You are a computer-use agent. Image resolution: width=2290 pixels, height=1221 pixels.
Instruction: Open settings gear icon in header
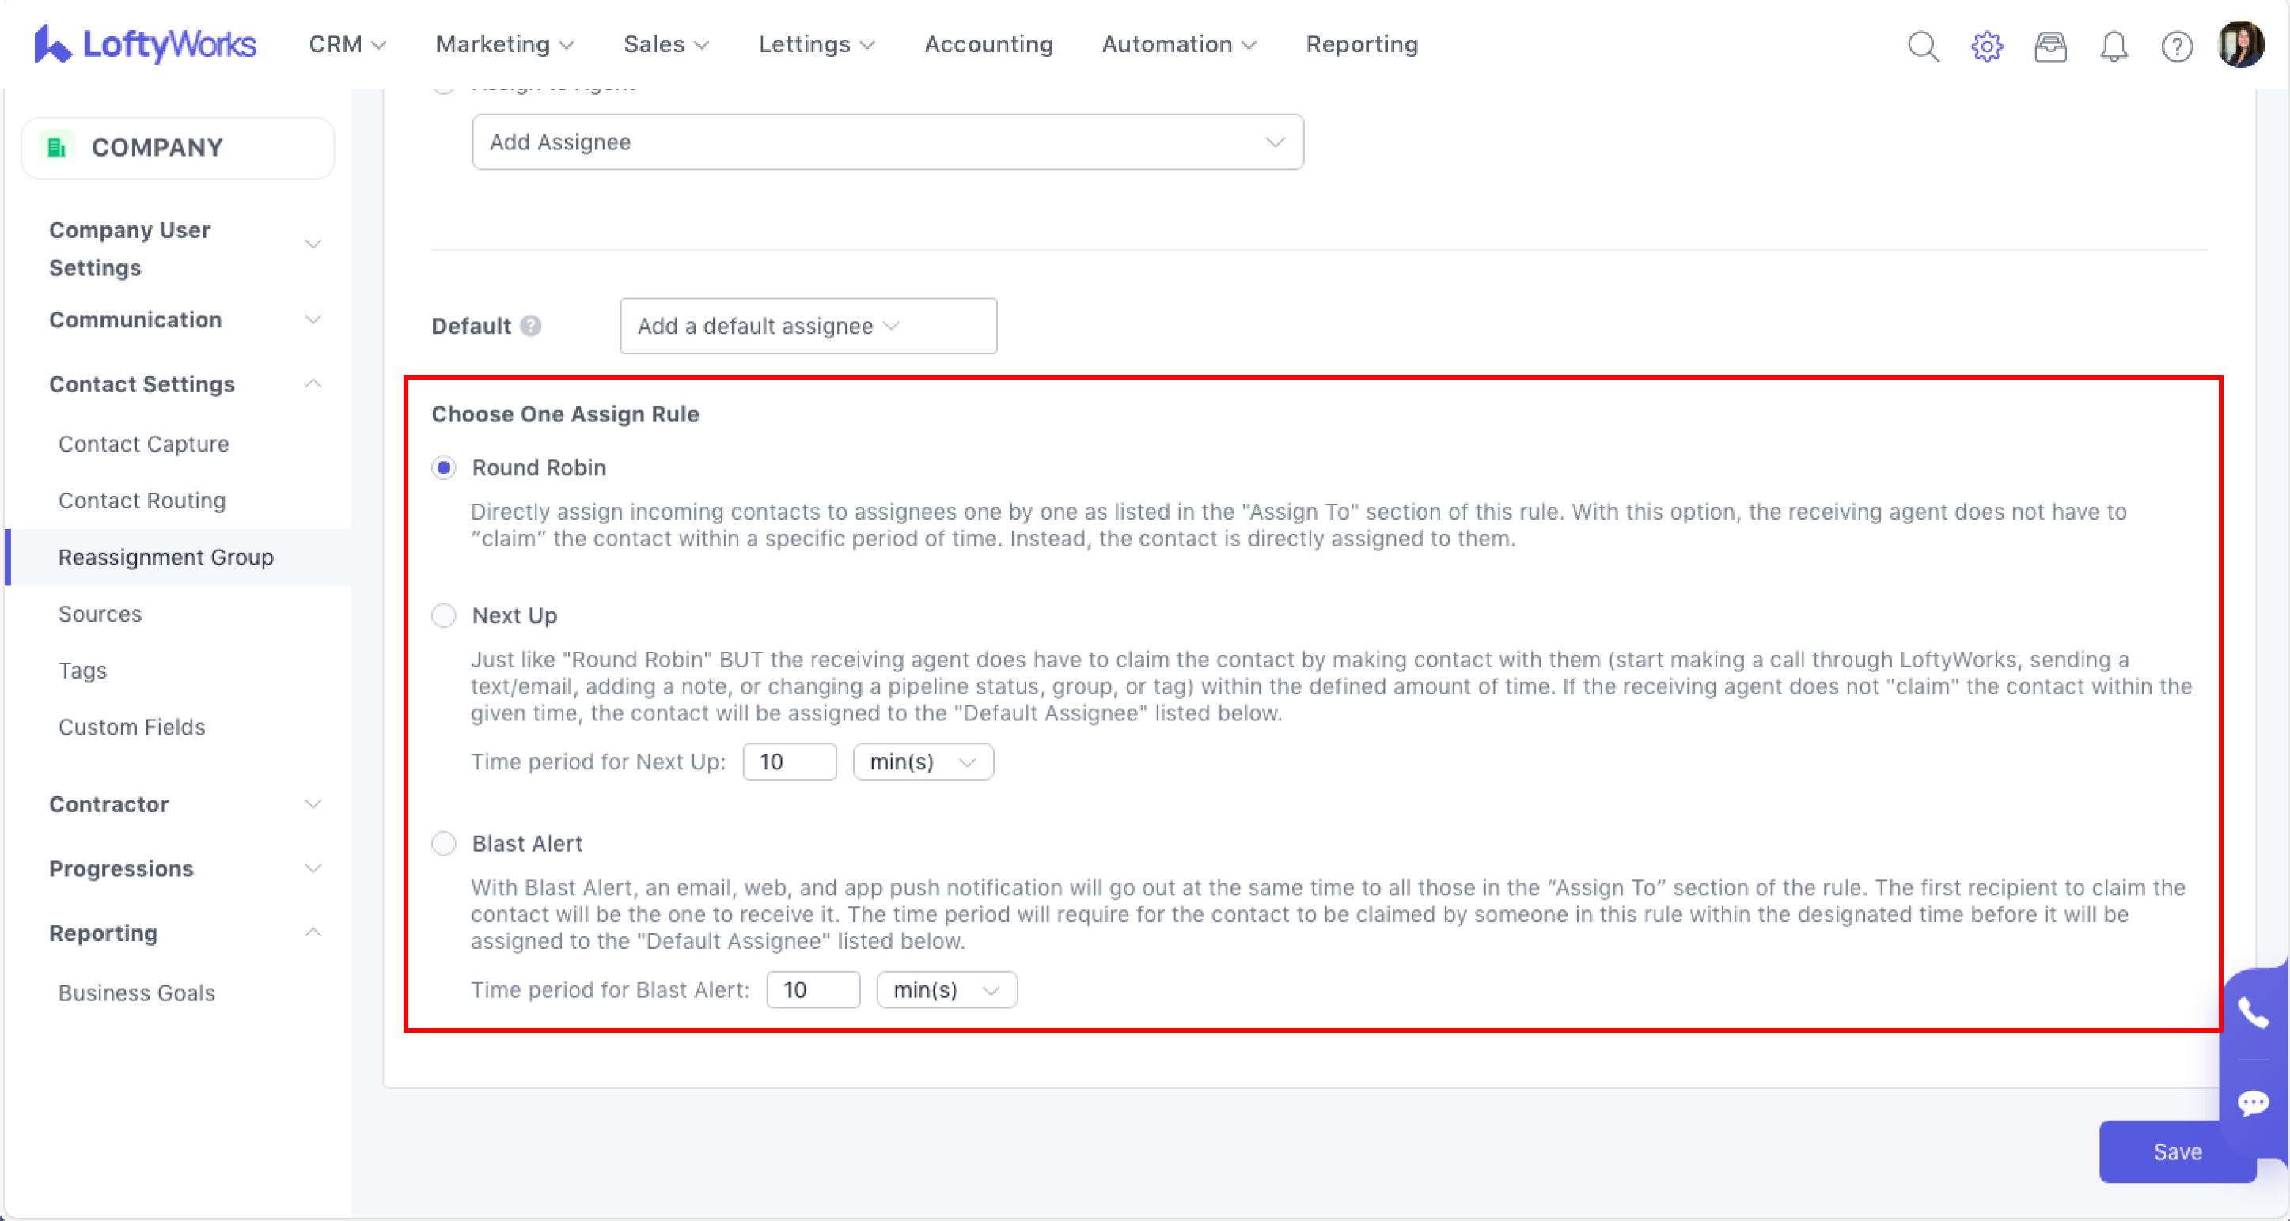pos(1986,45)
